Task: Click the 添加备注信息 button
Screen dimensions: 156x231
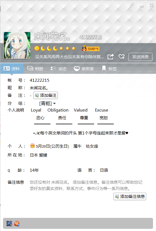Action: [x=130, y=196]
